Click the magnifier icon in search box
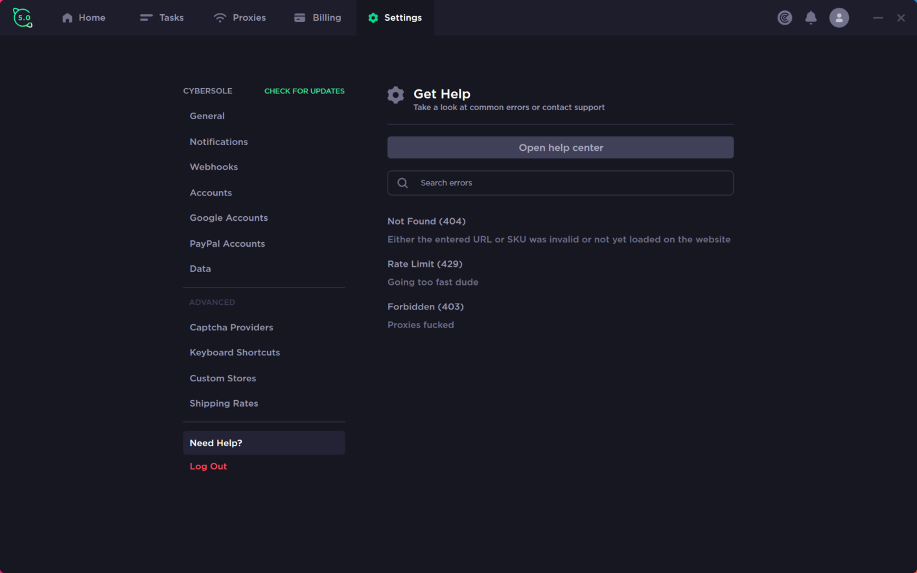The image size is (917, 573). point(402,183)
